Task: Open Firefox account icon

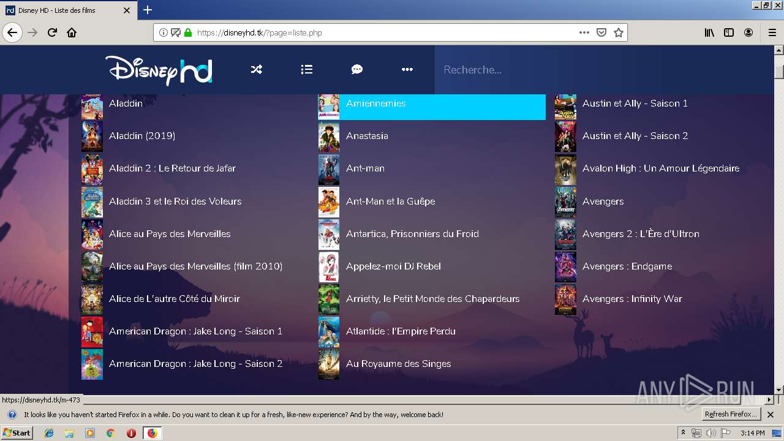Action: [748, 32]
